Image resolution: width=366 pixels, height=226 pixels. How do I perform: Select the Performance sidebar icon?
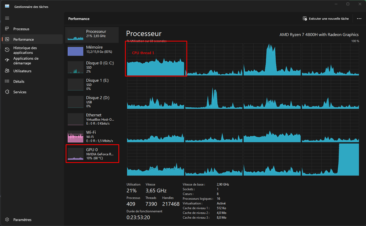(x=7, y=39)
